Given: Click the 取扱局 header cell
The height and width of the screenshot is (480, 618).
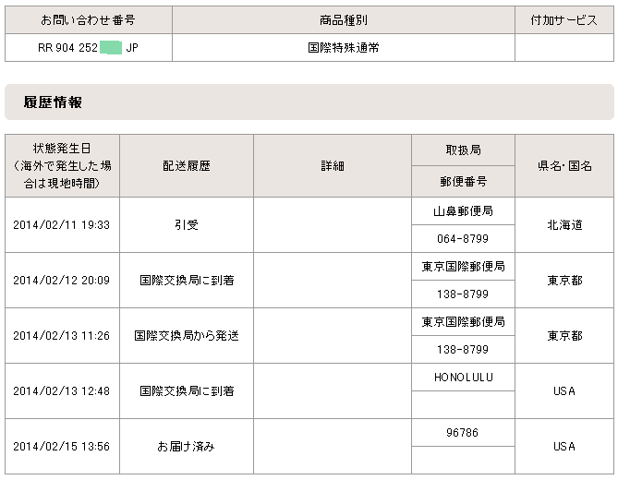Looking at the screenshot, I should [x=463, y=150].
